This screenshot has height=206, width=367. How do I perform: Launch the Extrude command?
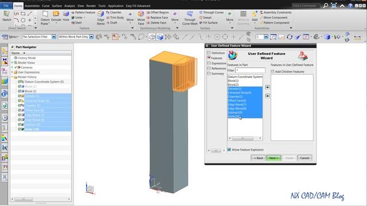[x=56, y=16]
